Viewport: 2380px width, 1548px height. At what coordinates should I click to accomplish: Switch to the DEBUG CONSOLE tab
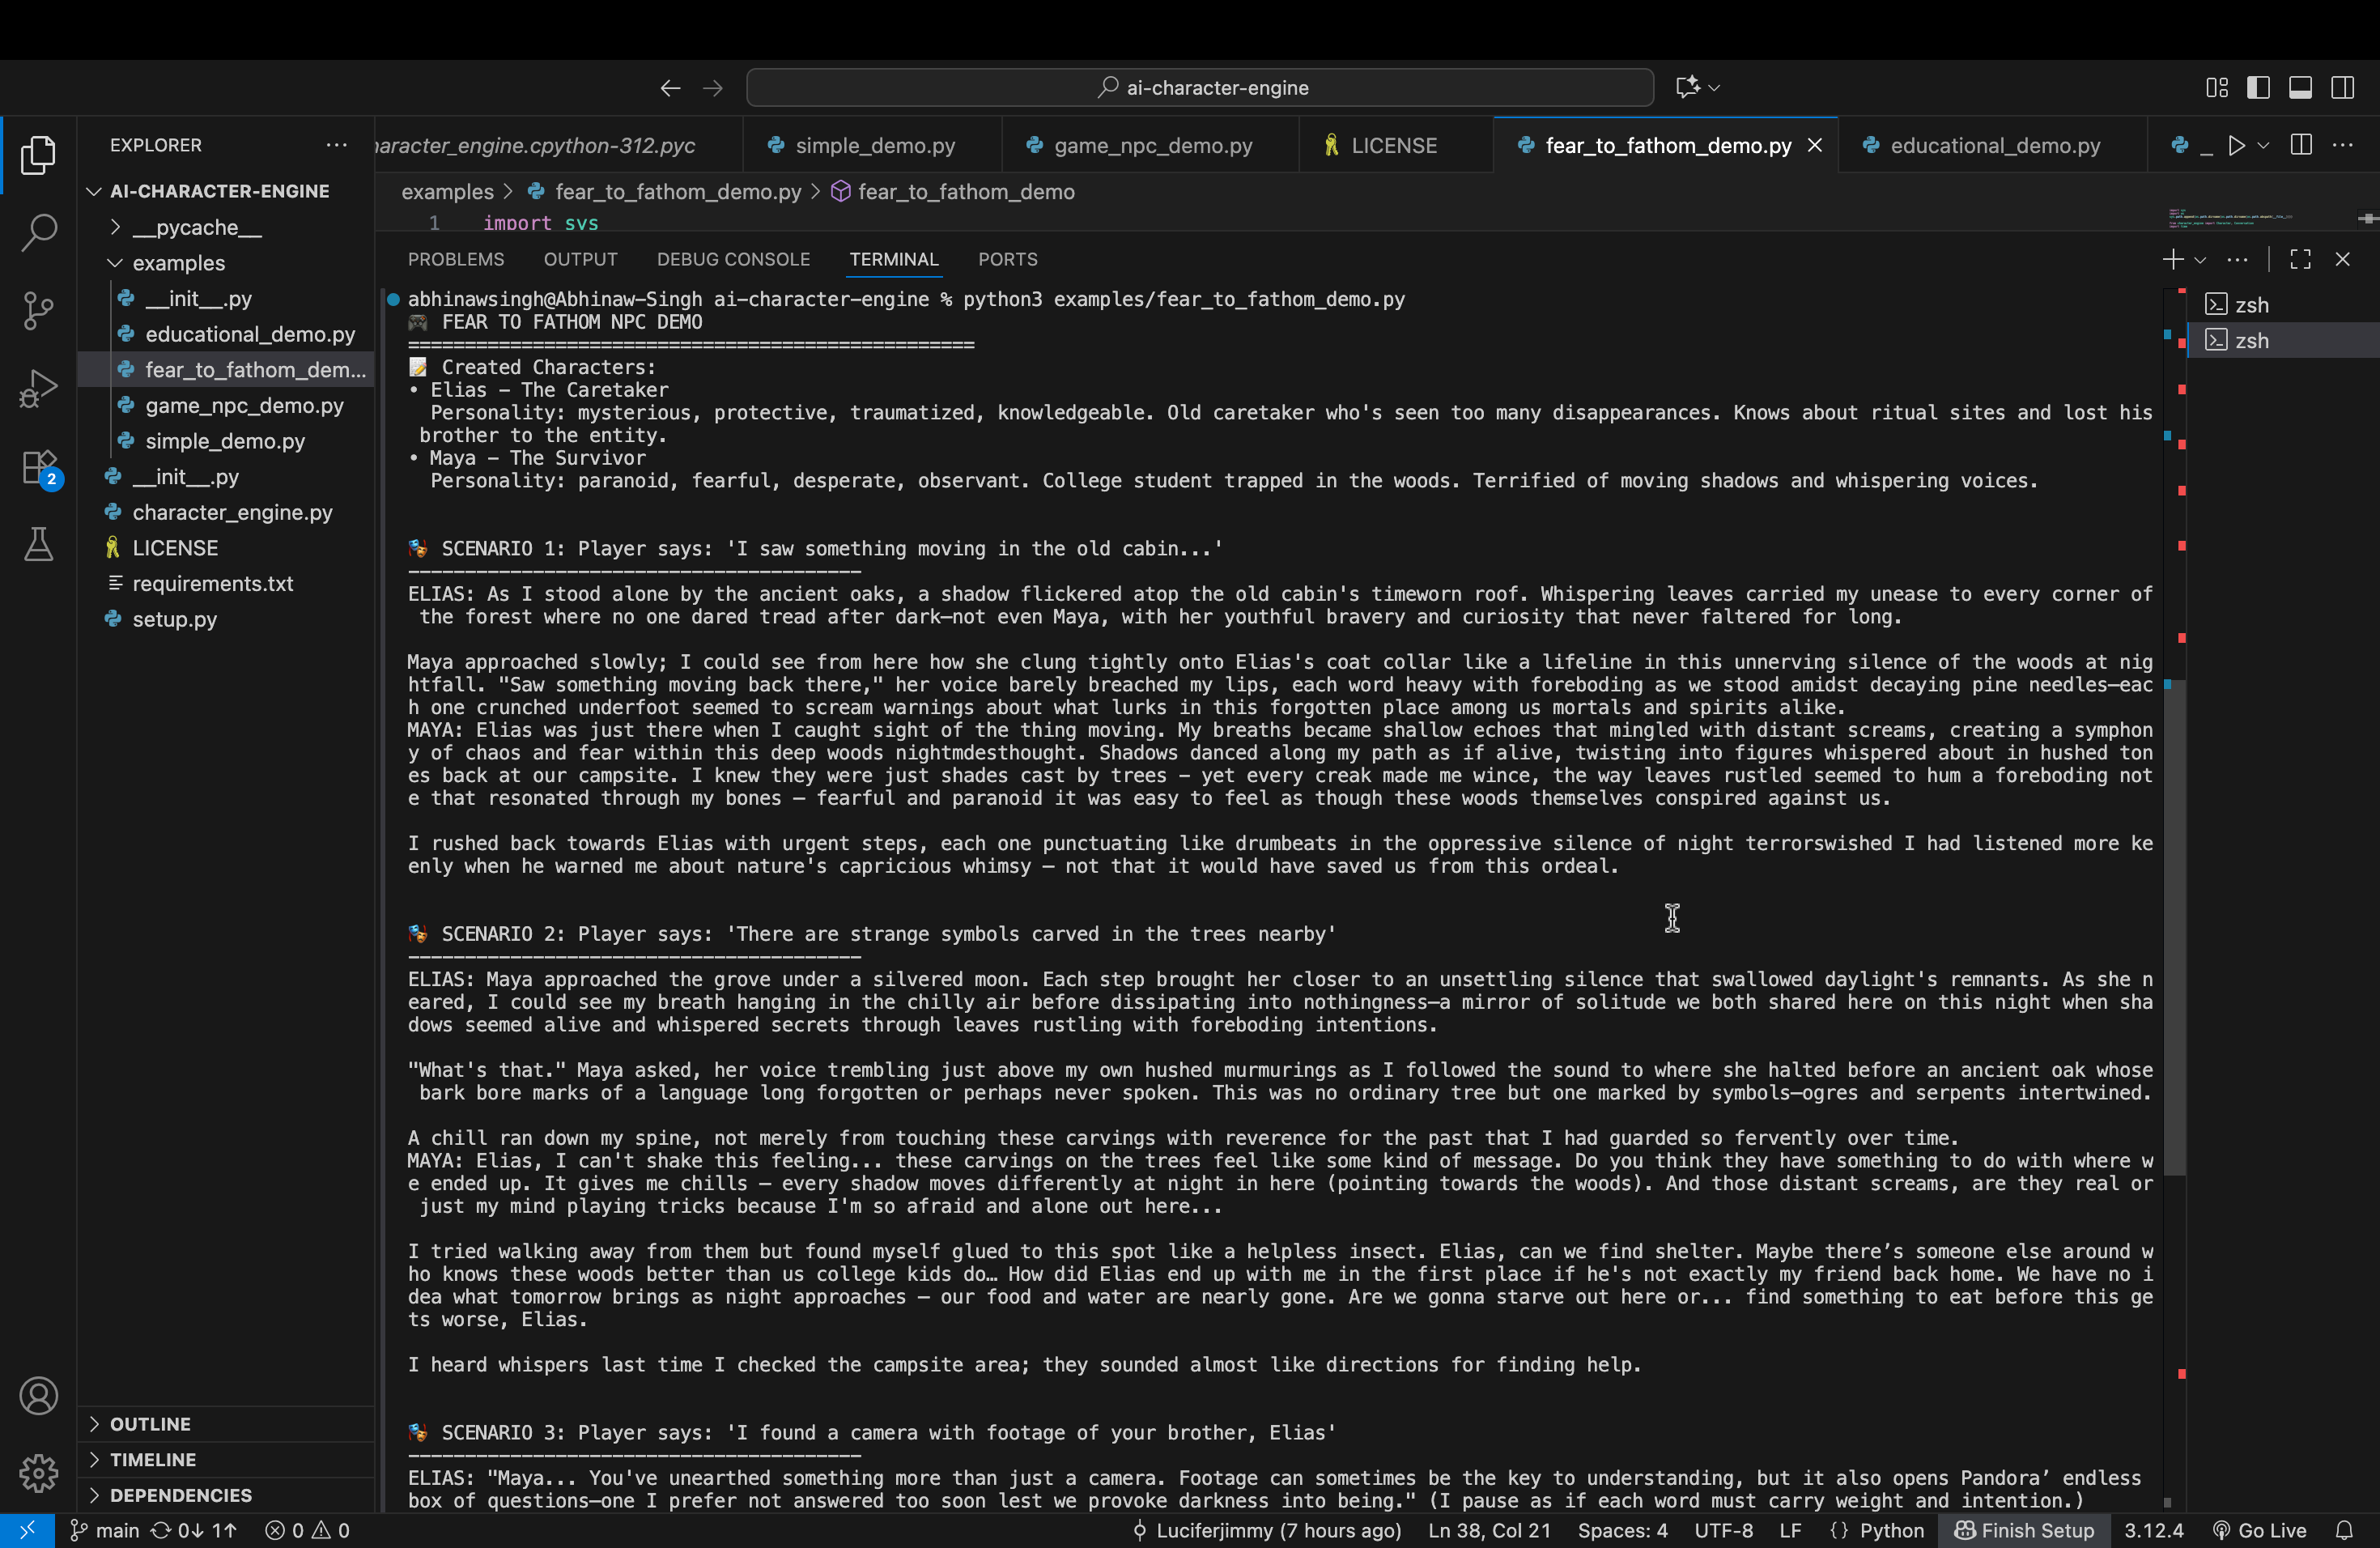[x=732, y=260]
